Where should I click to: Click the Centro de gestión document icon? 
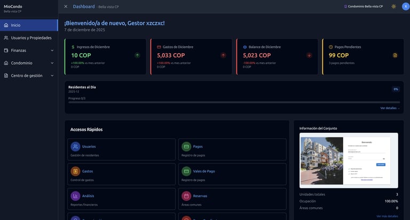6,76
